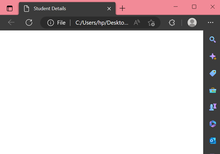This screenshot has width=220, height=154.
Task: Open the Tools briefcase sidebar panel
Action: click(212, 90)
